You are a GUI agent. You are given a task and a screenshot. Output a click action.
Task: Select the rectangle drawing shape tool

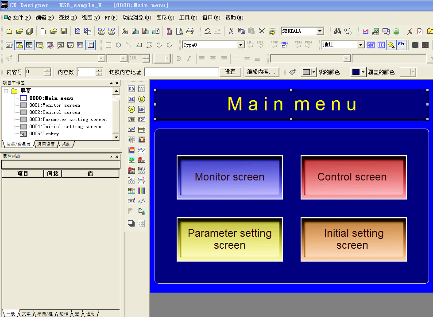[x=108, y=45]
